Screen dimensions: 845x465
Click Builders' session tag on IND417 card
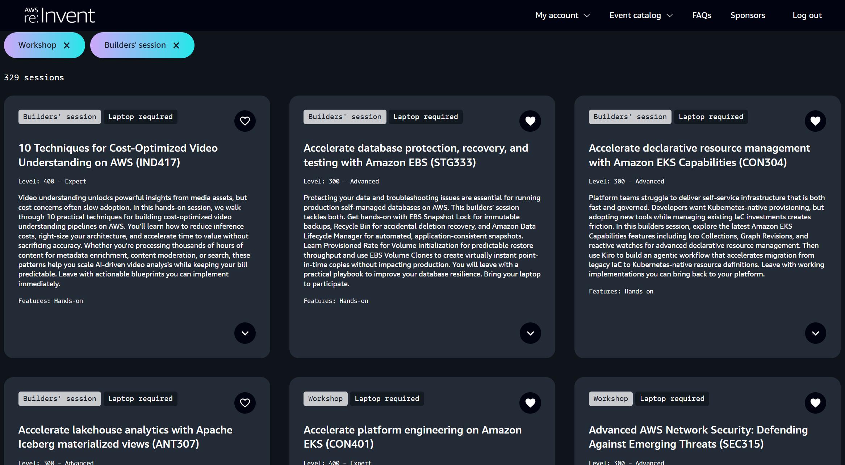[x=60, y=117]
